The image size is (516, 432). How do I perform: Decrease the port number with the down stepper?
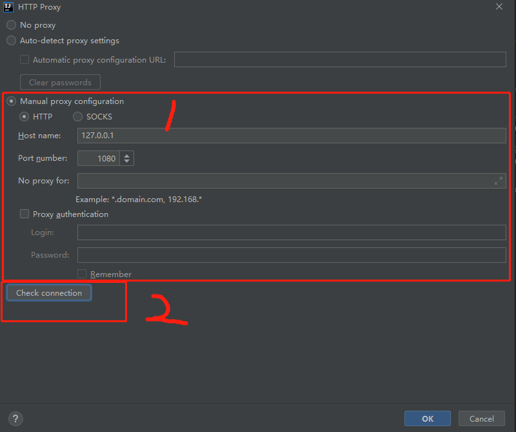[x=128, y=161]
